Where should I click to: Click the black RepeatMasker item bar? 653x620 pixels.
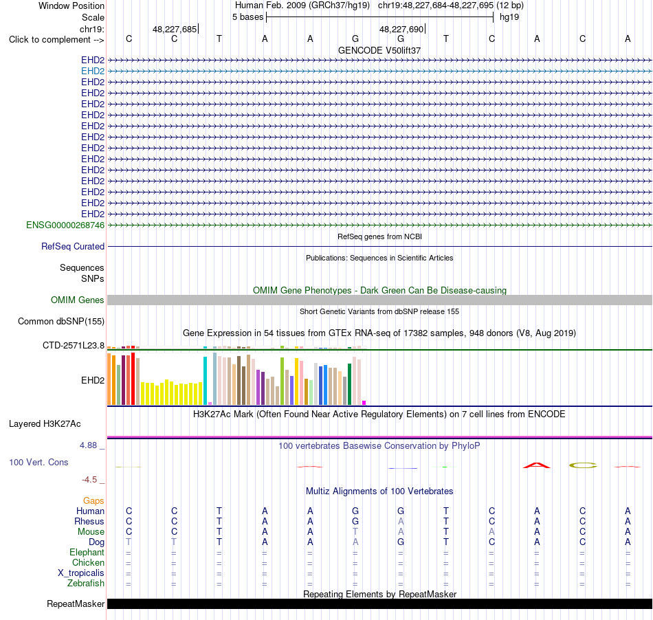(x=379, y=604)
